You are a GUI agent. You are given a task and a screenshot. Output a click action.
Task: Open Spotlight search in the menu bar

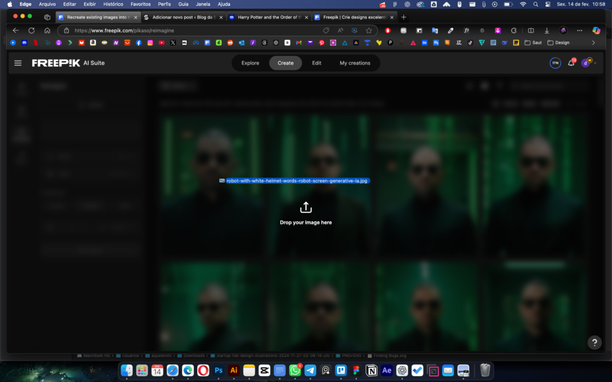535,4
